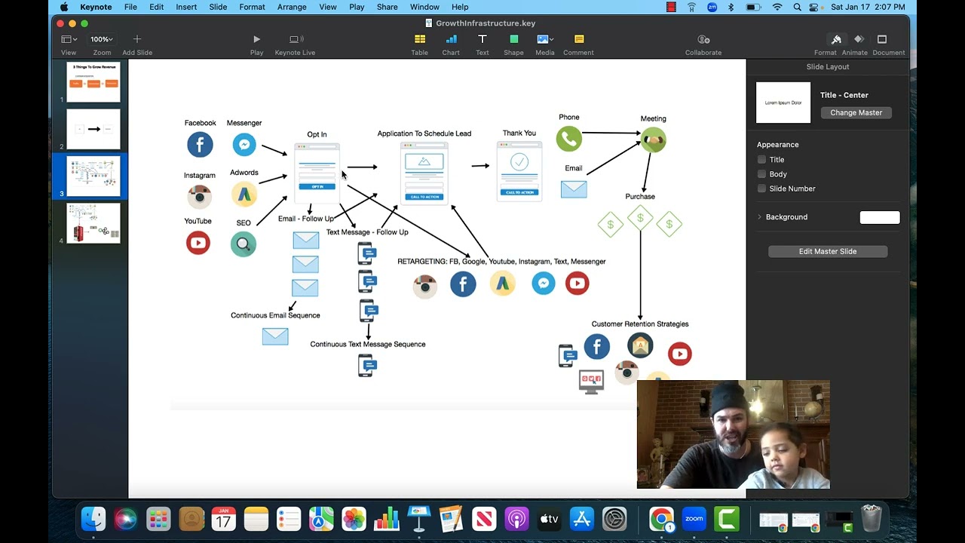This screenshot has width=965, height=543.
Task: Click the Continuous Email Sequence label
Action: pyautogui.click(x=275, y=315)
